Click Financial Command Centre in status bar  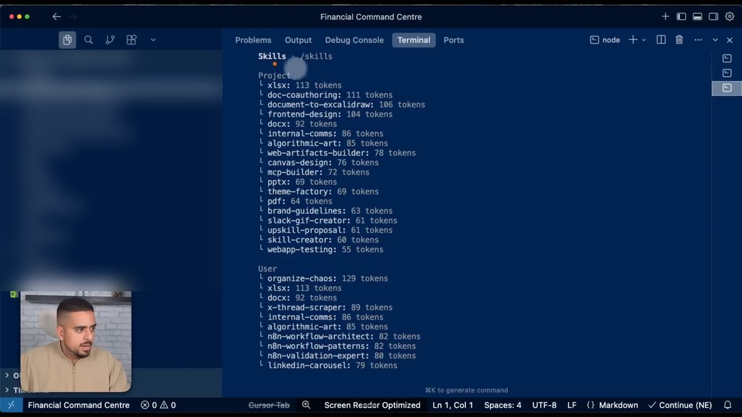(79, 405)
